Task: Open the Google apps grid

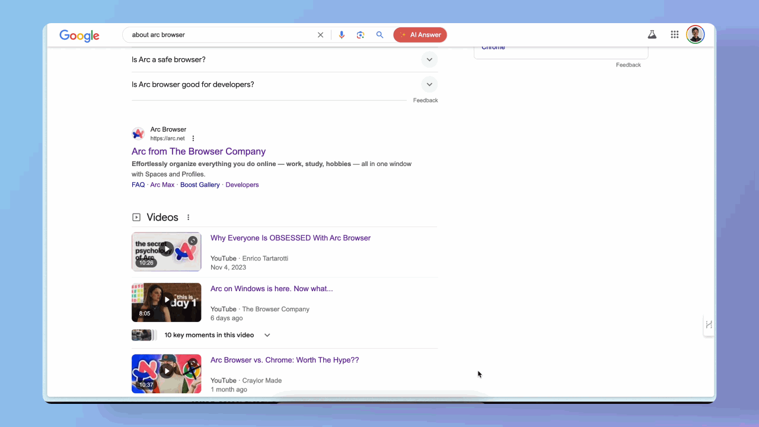Action: click(675, 34)
